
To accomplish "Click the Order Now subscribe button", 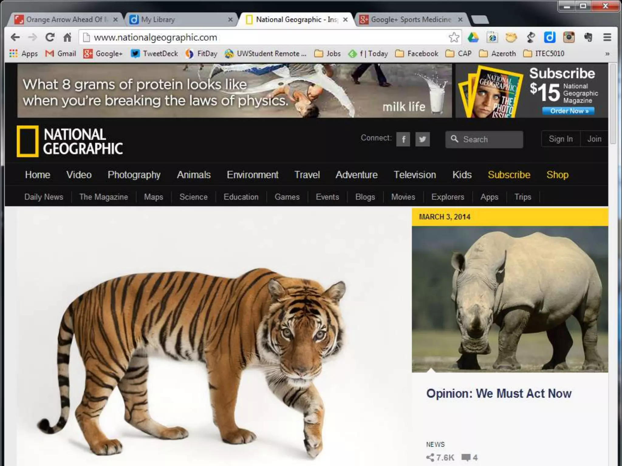I will coord(568,111).
